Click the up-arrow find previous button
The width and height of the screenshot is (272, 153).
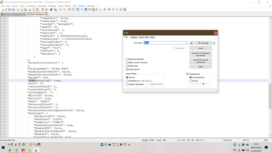[x=192, y=43]
